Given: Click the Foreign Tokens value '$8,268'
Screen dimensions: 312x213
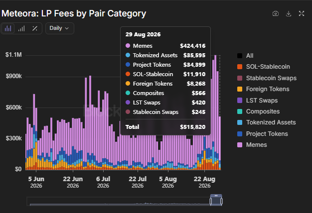Looking at the screenshot, I should (x=196, y=84).
